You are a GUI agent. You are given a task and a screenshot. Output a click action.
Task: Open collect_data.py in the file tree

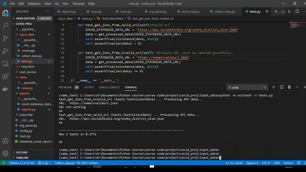pos(32,56)
